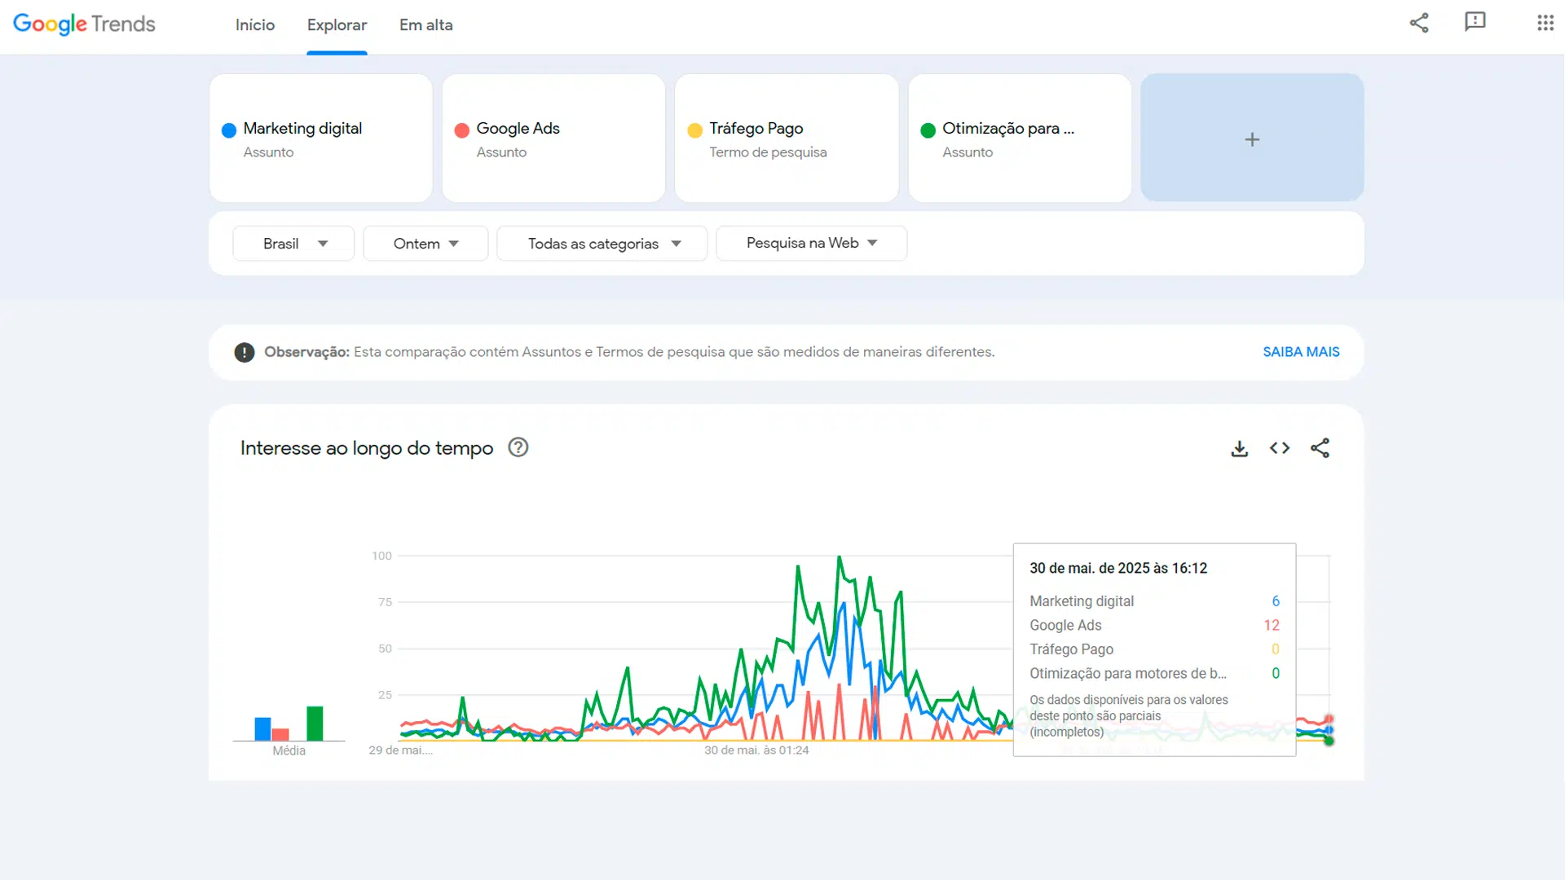Image resolution: width=1565 pixels, height=880 pixels.
Task: Click the Observação warning icon
Action: 244,352
